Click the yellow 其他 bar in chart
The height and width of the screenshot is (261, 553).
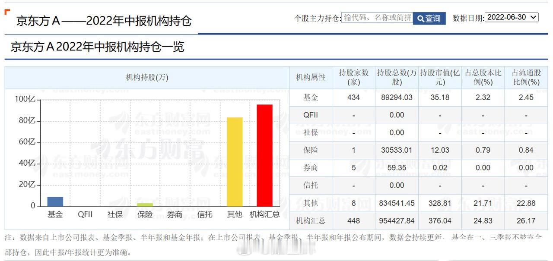point(235,162)
